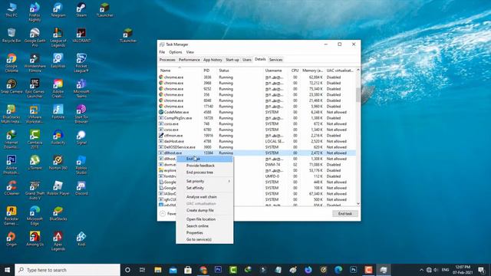Screen dimensions: 491x276
Task: Open File Explorer from the taskbar
Action: click(x=158, y=270)
